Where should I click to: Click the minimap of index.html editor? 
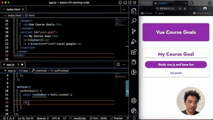[120, 22]
